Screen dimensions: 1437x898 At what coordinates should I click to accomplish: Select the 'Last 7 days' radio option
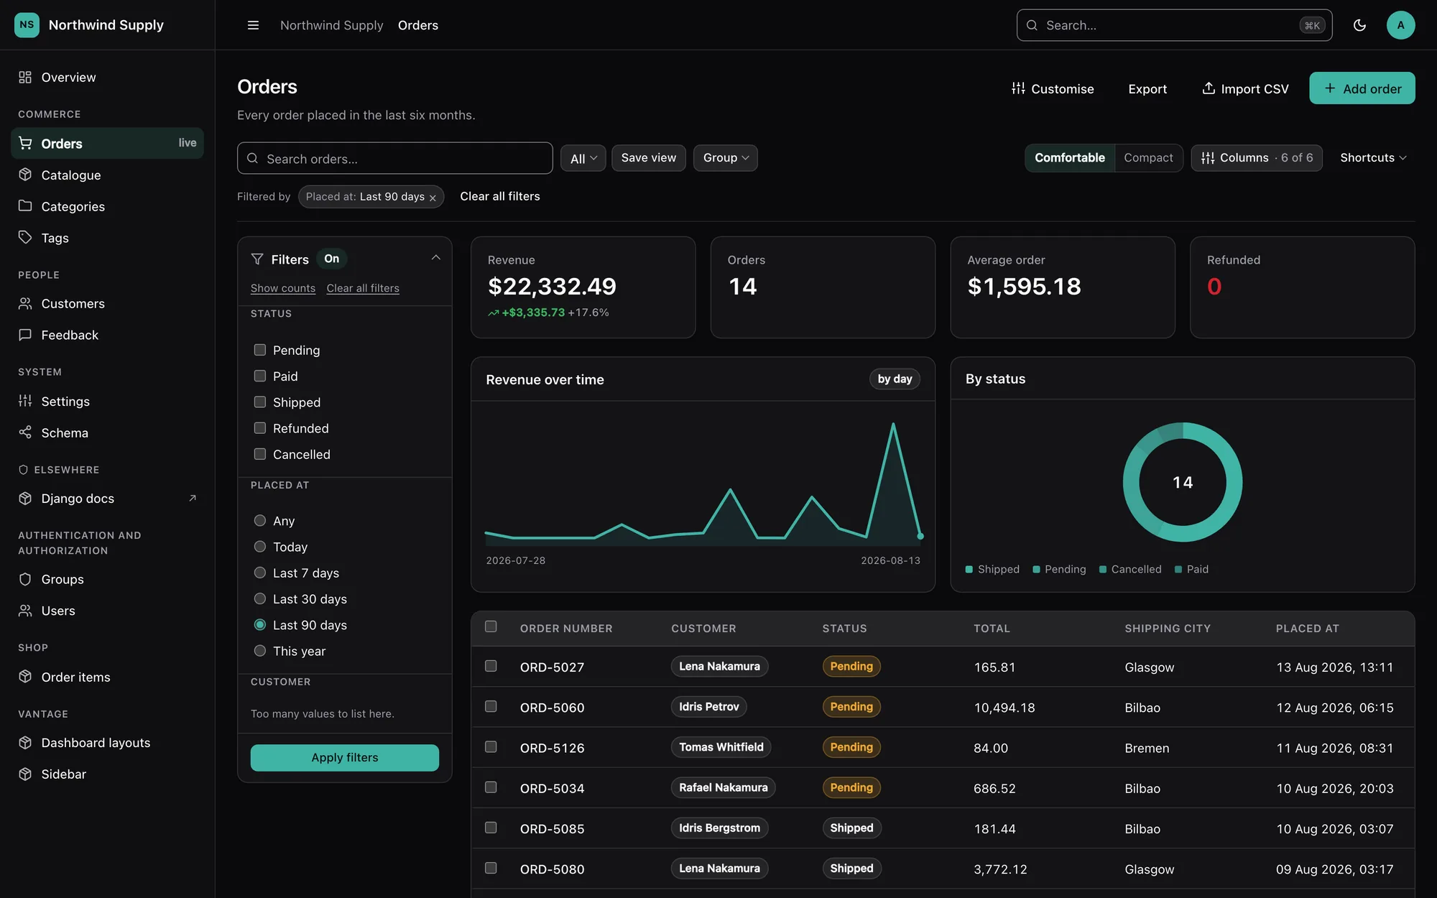click(x=260, y=573)
